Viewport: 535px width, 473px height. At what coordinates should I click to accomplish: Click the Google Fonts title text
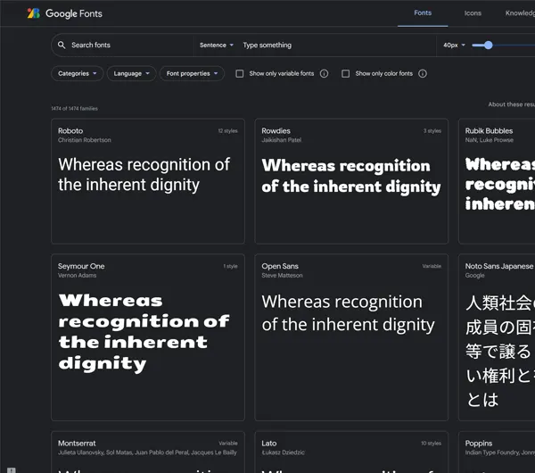coord(74,13)
